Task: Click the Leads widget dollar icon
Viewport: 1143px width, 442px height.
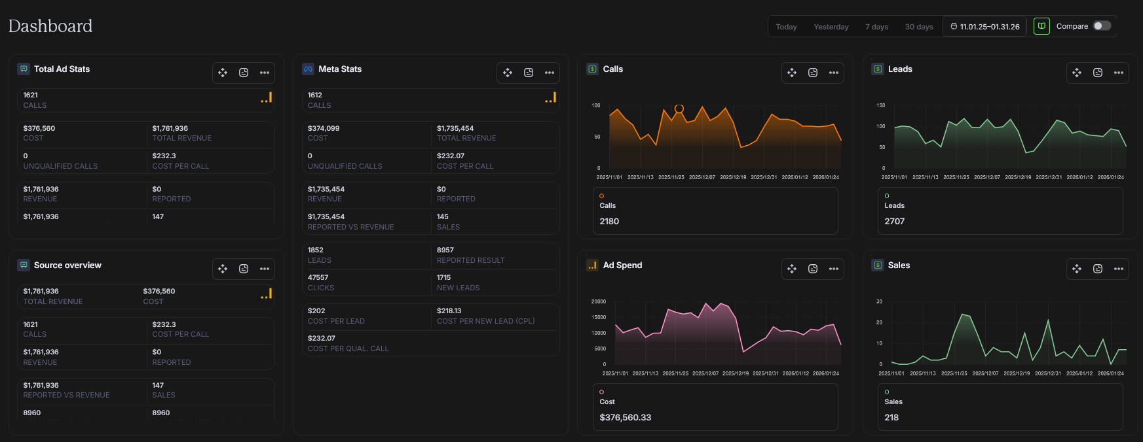Action: (878, 69)
